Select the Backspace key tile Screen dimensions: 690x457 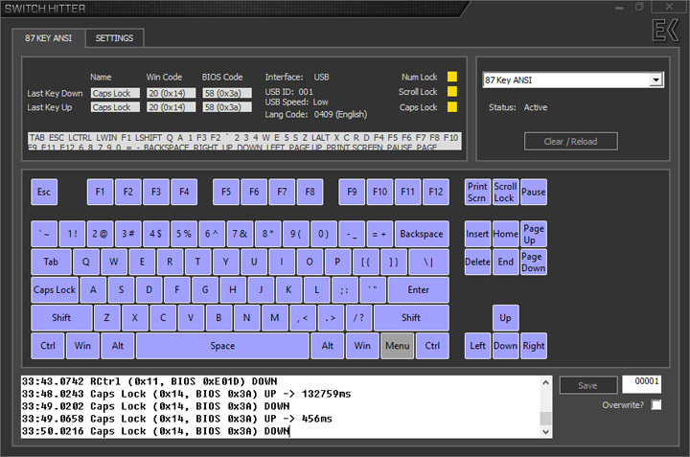422,234
